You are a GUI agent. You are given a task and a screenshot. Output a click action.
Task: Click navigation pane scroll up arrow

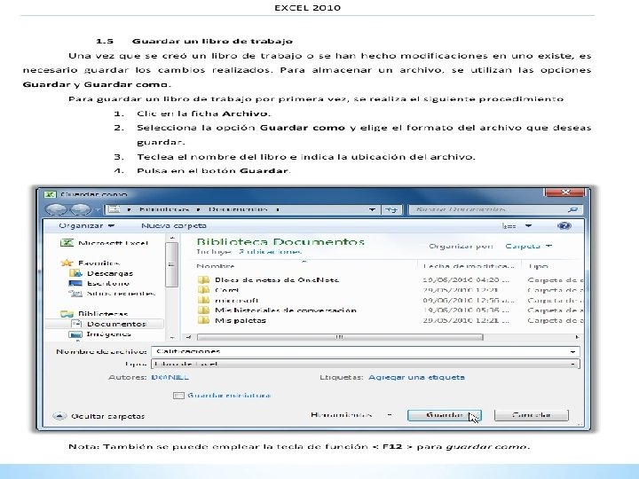pyautogui.click(x=171, y=238)
